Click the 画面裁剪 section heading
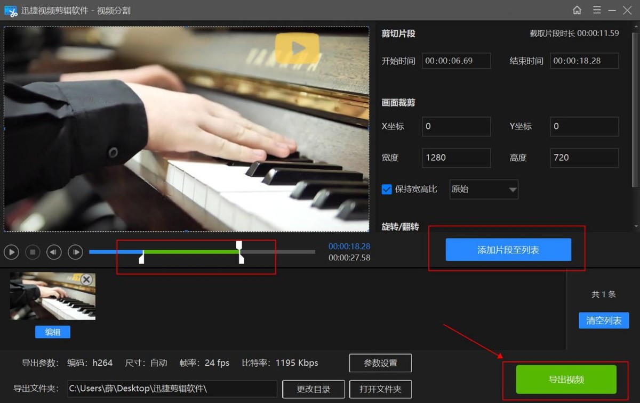Viewport: 640px width, 403px height. [398, 103]
